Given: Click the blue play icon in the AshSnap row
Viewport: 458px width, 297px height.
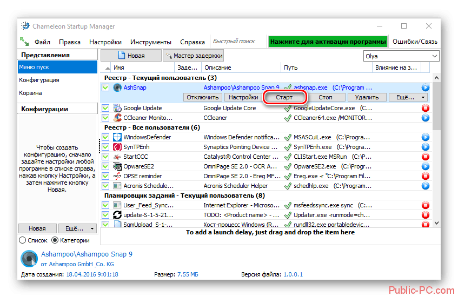Looking at the screenshot, I should 425,87.
